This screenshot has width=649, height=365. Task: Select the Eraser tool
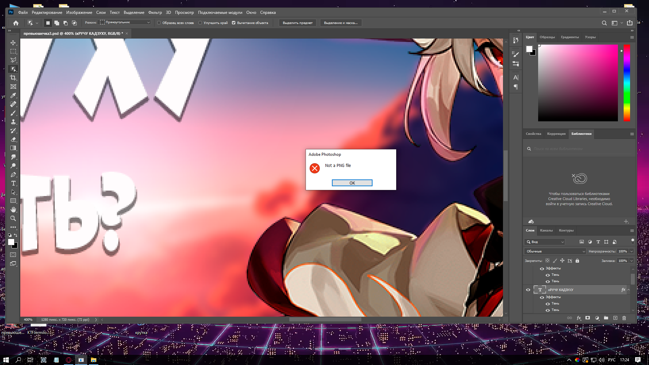(x=13, y=139)
